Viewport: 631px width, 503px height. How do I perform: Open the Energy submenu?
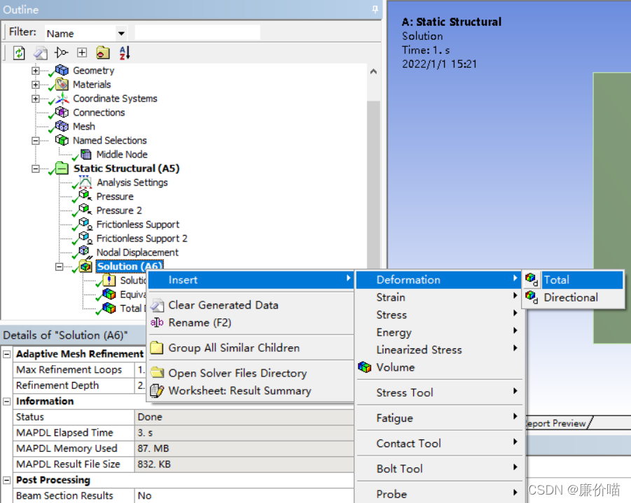coord(439,332)
